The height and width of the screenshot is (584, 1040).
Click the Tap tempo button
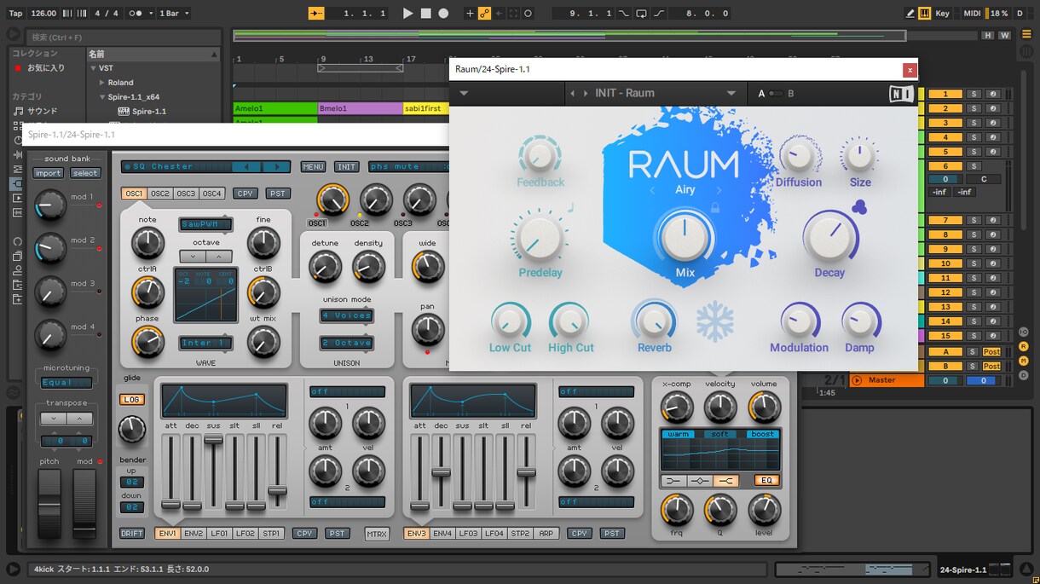(15, 14)
